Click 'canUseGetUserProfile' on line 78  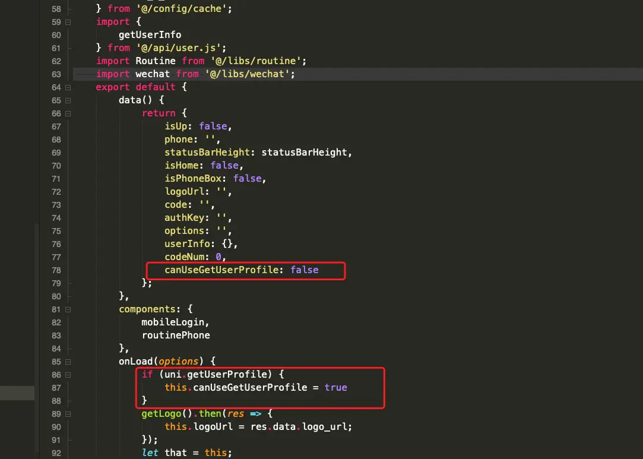(x=221, y=270)
